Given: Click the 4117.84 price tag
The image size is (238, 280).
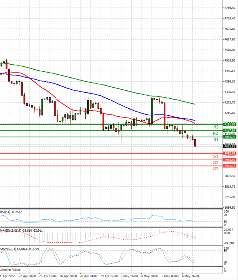Looking at the screenshot, I should point(230,130).
